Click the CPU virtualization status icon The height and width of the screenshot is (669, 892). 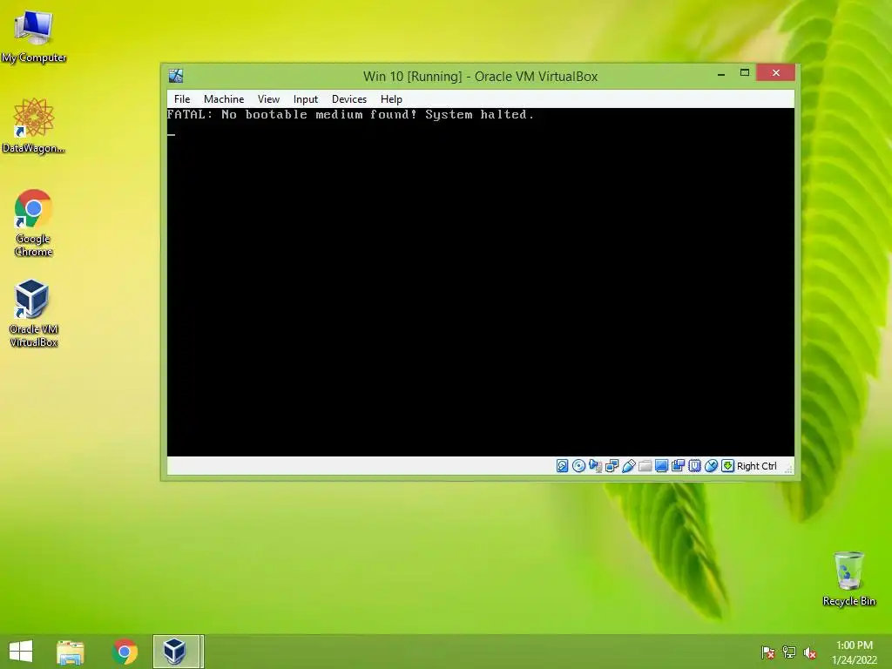click(x=694, y=466)
